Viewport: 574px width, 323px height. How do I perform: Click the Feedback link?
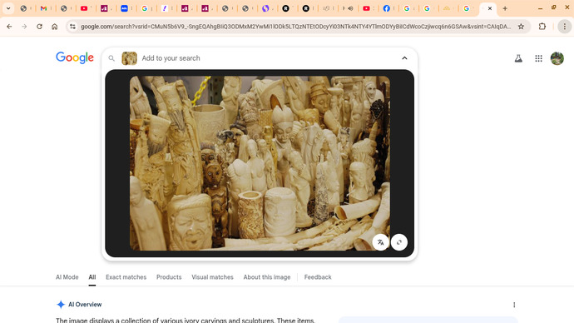tap(318, 277)
